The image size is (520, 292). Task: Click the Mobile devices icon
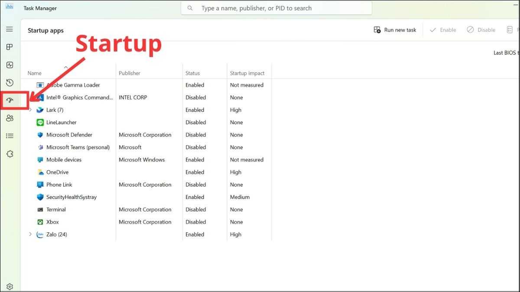pos(40,160)
